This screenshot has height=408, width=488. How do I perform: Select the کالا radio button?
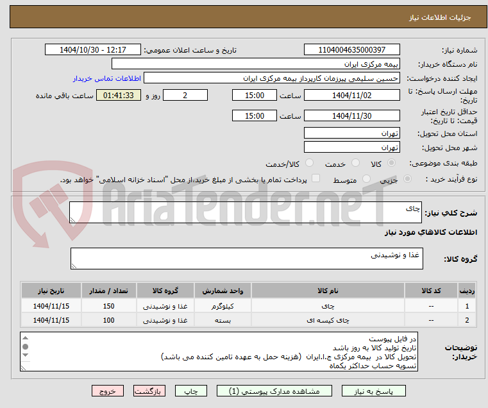point(391,163)
